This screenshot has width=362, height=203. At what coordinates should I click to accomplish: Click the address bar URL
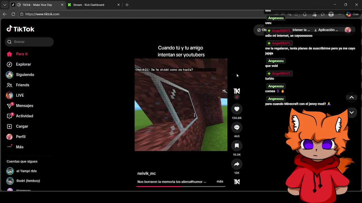42,14
